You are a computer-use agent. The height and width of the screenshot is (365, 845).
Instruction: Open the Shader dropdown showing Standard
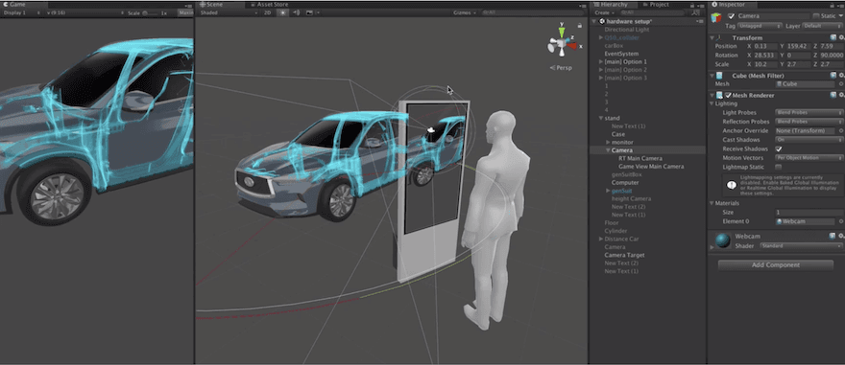pos(802,246)
